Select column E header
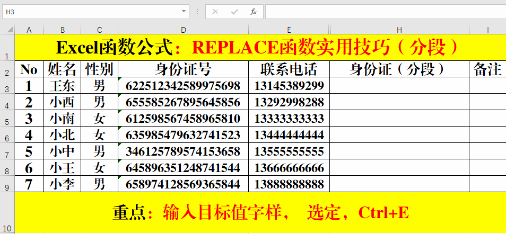 click(289, 30)
